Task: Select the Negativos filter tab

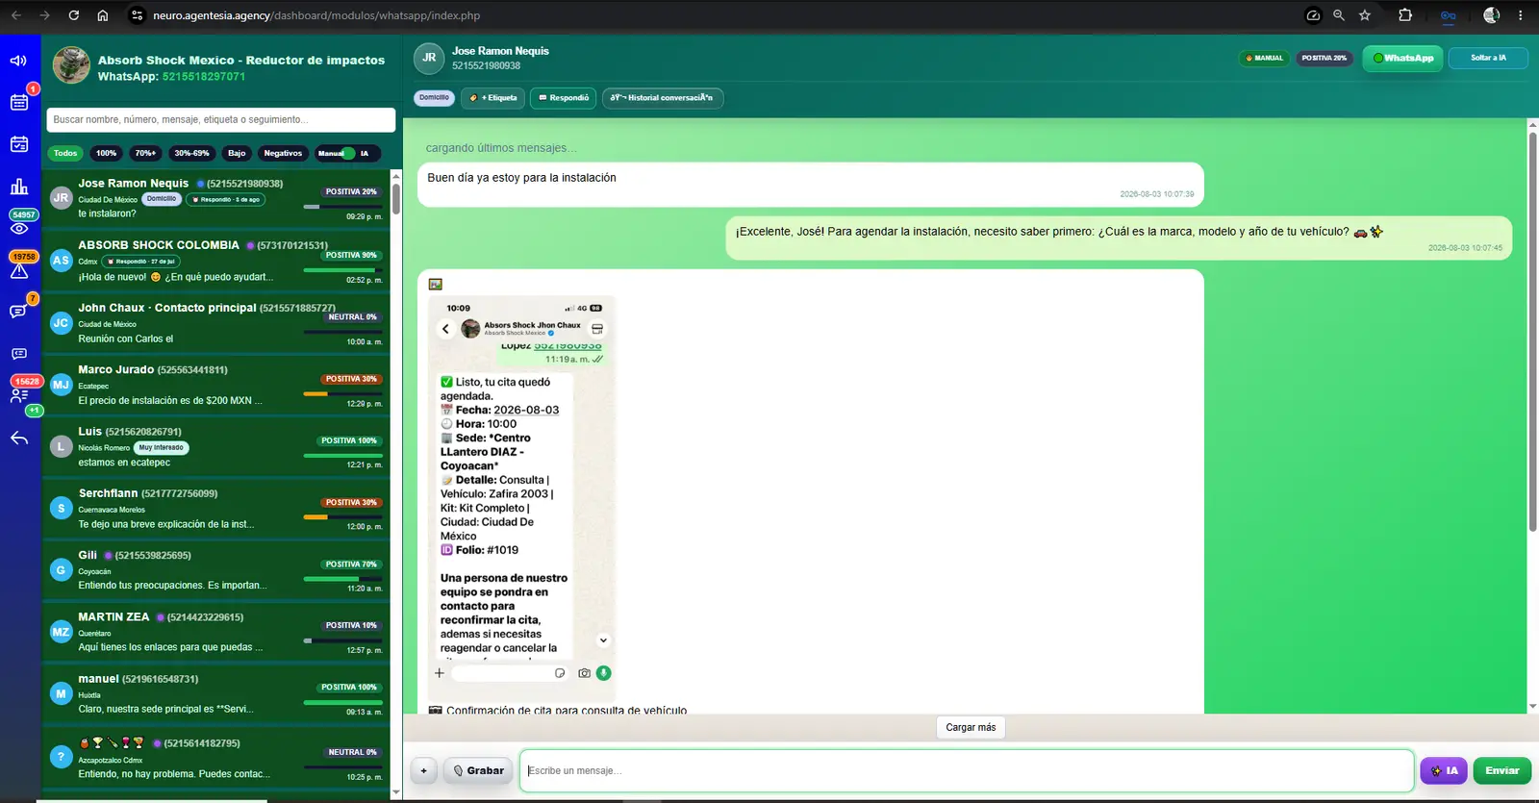Action: tap(283, 153)
